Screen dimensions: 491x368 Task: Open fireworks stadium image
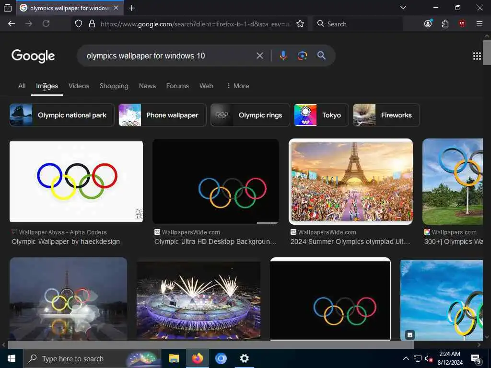pyautogui.click(x=199, y=300)
